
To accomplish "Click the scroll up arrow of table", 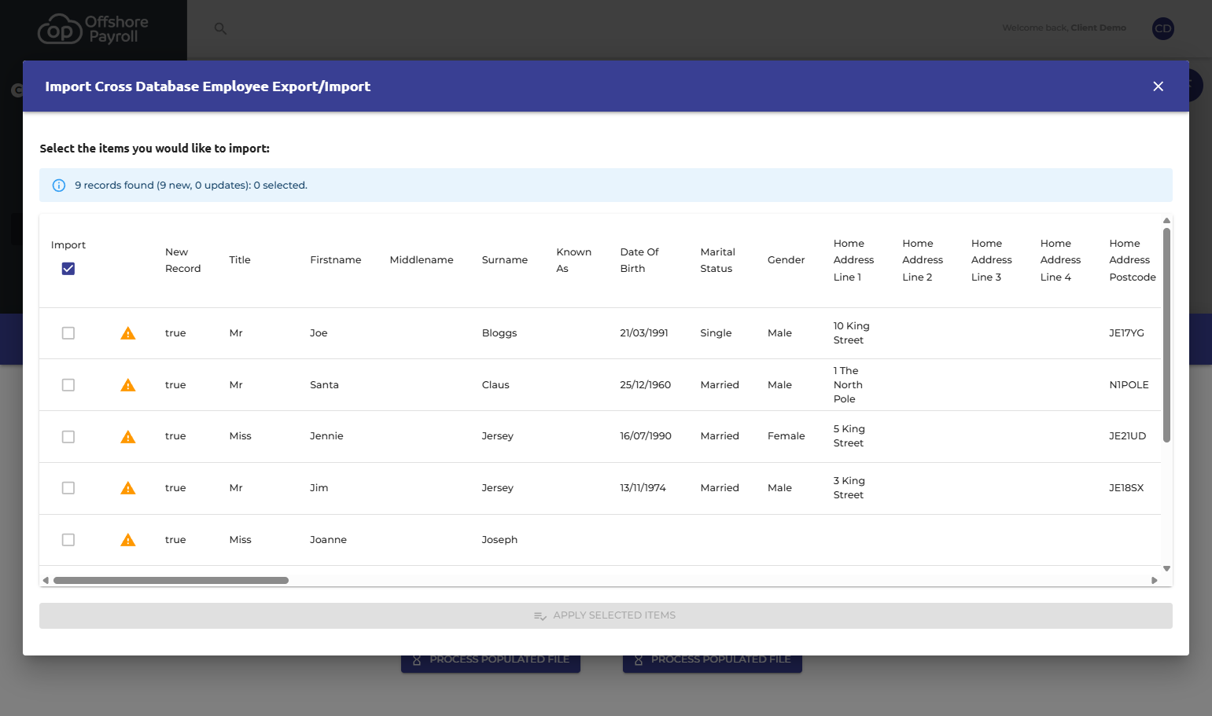I will coord(1166,221).
